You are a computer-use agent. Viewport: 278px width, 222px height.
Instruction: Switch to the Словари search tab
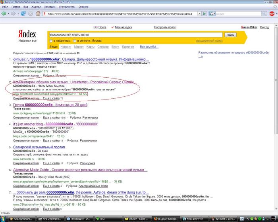(103, 47)
